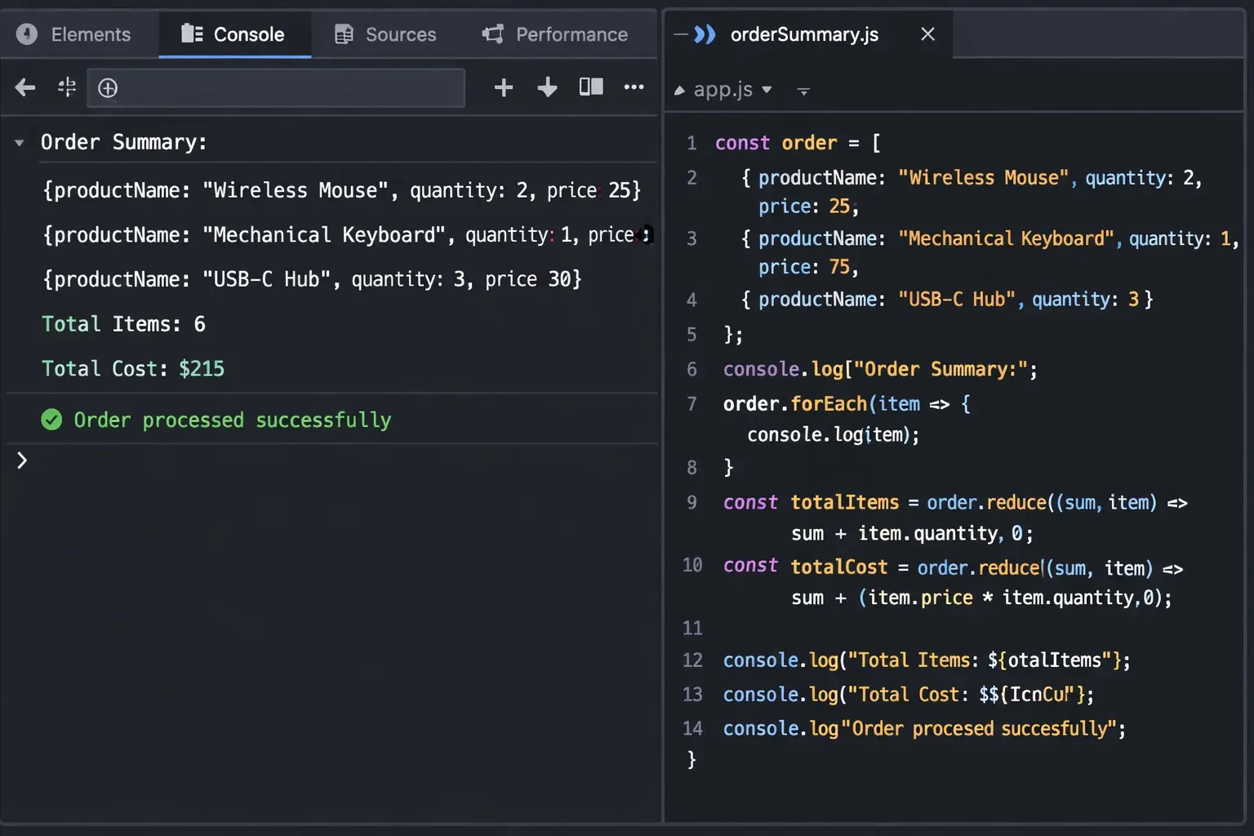Image resolution: width=1254 pixels, height=836 pixels.
Task: Click the console prompt chevron to enter command
Action: point(22,460)
